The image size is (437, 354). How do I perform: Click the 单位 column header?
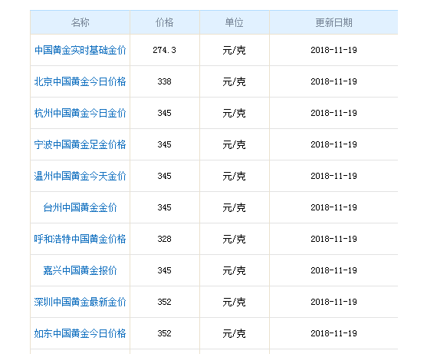[x=235, y=22]
